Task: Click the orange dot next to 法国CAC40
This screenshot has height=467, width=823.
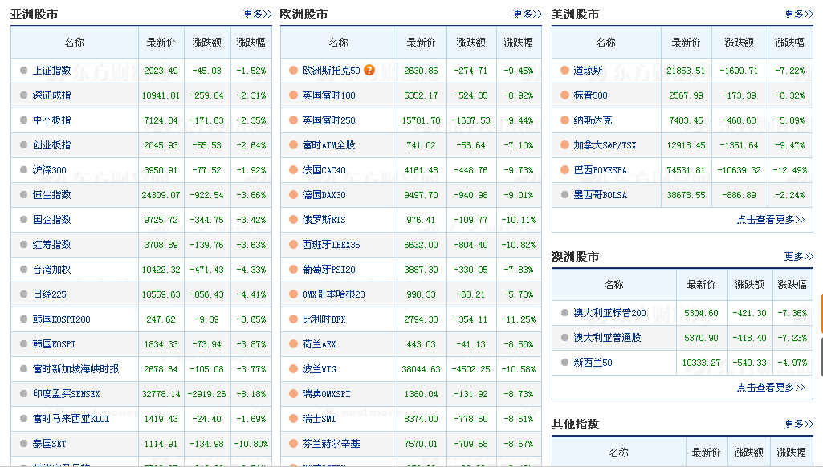Action: pos(293,170)
